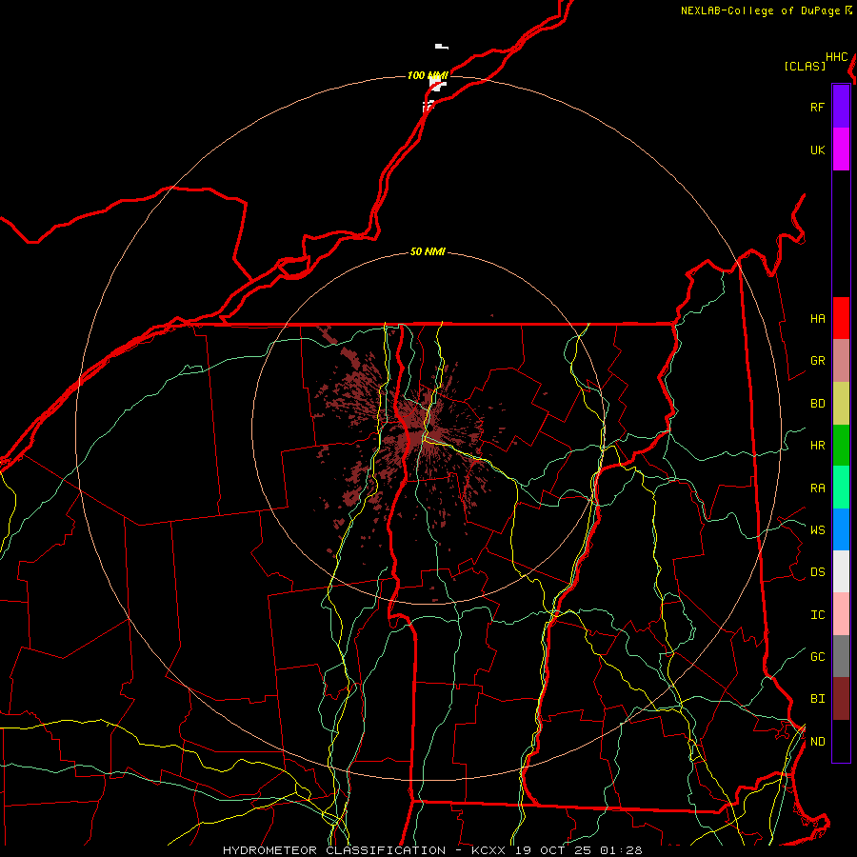Viewport: 857px width, 857px height.
Task: Click the 'DS' legend label
Action: tap(817, 571)
